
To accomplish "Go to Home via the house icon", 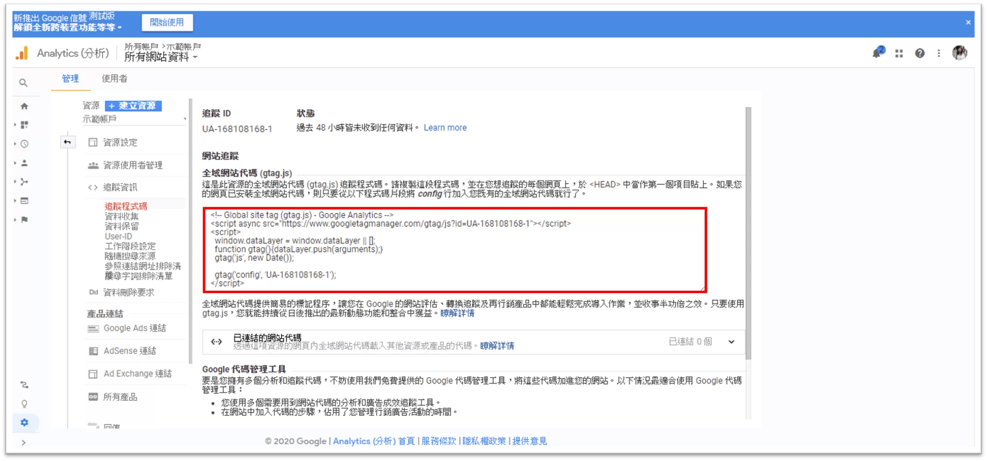I will pos(24,106).
